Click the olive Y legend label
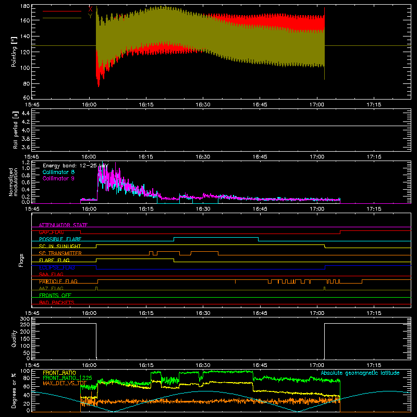 [90, 16]
